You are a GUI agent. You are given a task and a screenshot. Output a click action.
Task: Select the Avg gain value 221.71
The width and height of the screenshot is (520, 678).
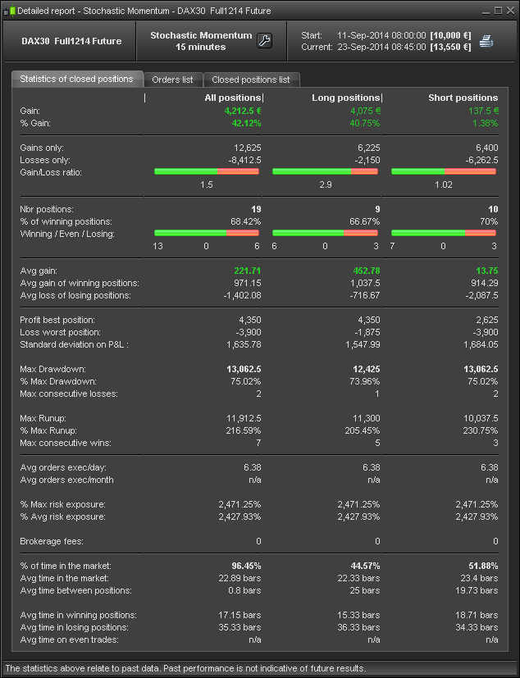tap(248, 271)
